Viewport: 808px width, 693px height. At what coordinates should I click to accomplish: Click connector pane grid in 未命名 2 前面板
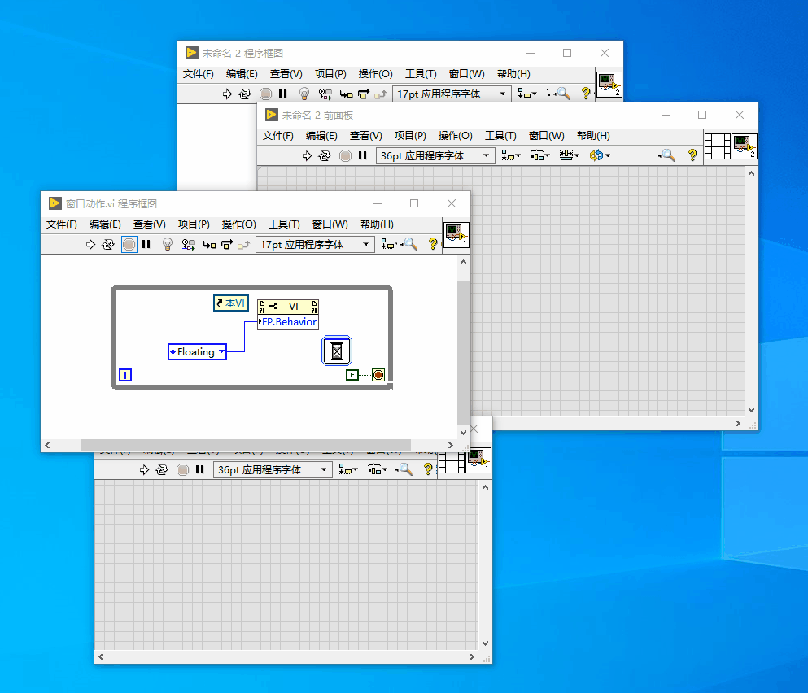pyautogui.click(x=718, y=146)
